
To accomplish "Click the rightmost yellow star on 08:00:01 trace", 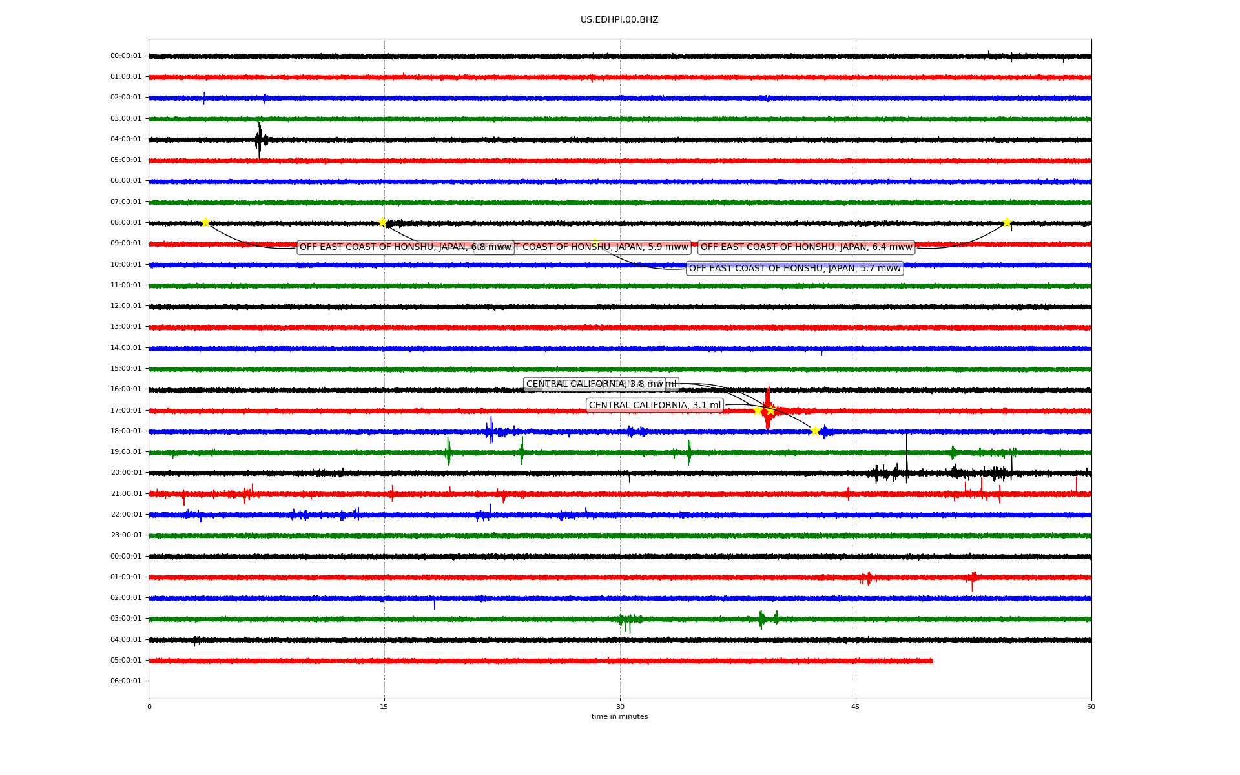I will tap(1007, 222).
